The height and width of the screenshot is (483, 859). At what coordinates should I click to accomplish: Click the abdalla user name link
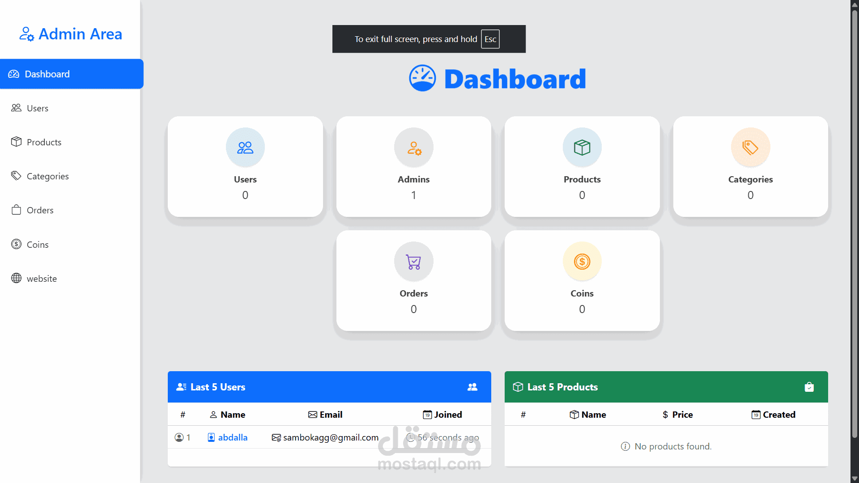pyautogui.click(x=233, y=437)
